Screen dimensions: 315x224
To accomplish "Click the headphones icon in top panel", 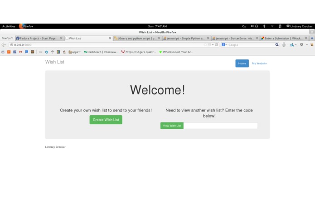I will point(257,26).
